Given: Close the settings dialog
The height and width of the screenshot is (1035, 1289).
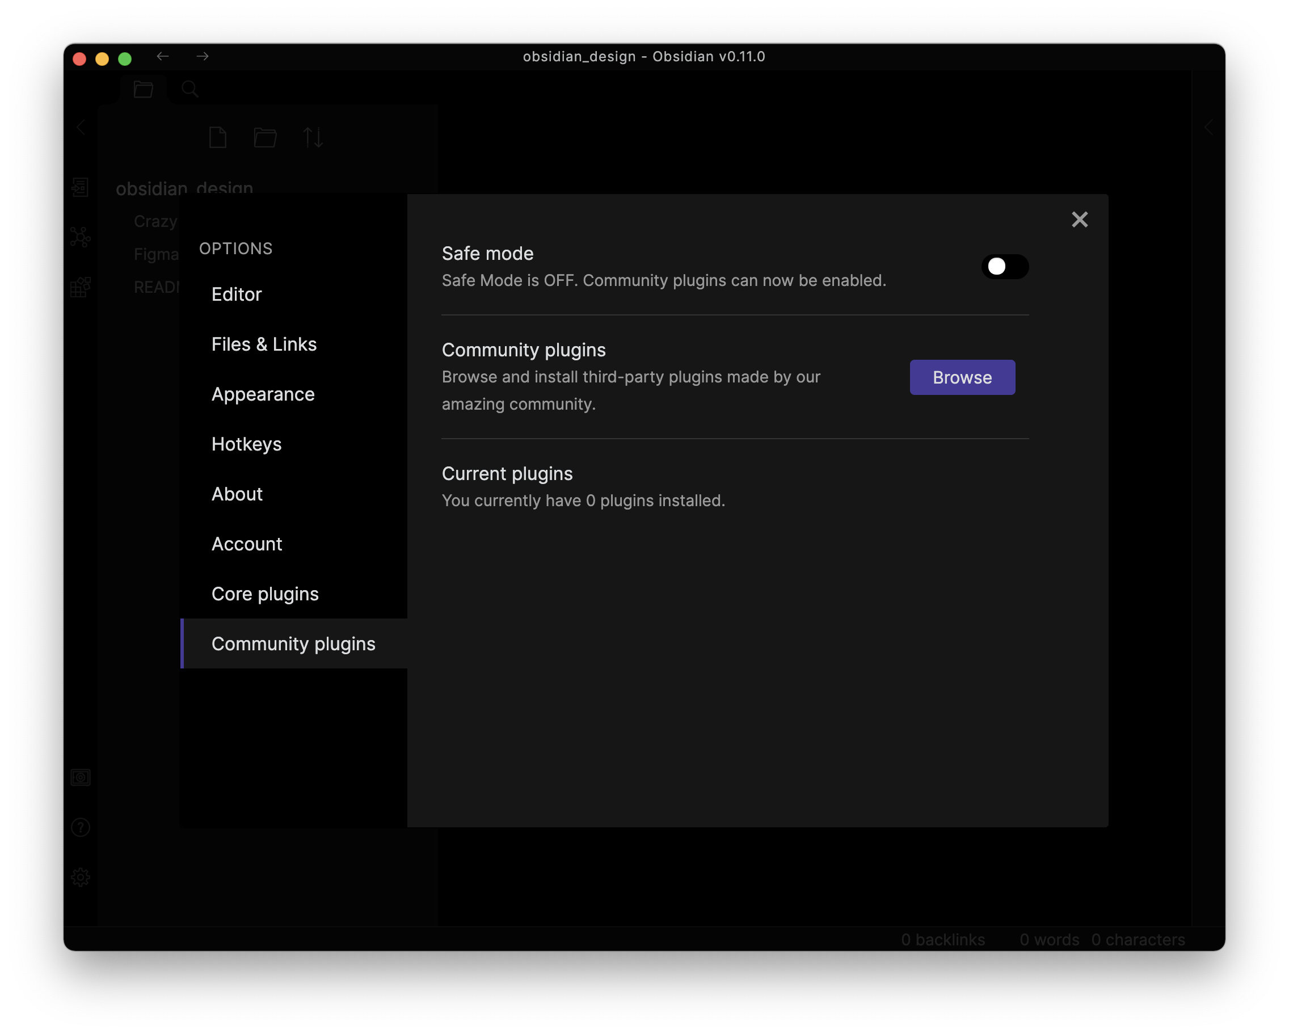Looking at the screenshot, I should point(1080,220).
